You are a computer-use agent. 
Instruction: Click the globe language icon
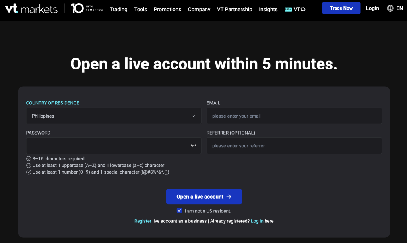(390, 8)
